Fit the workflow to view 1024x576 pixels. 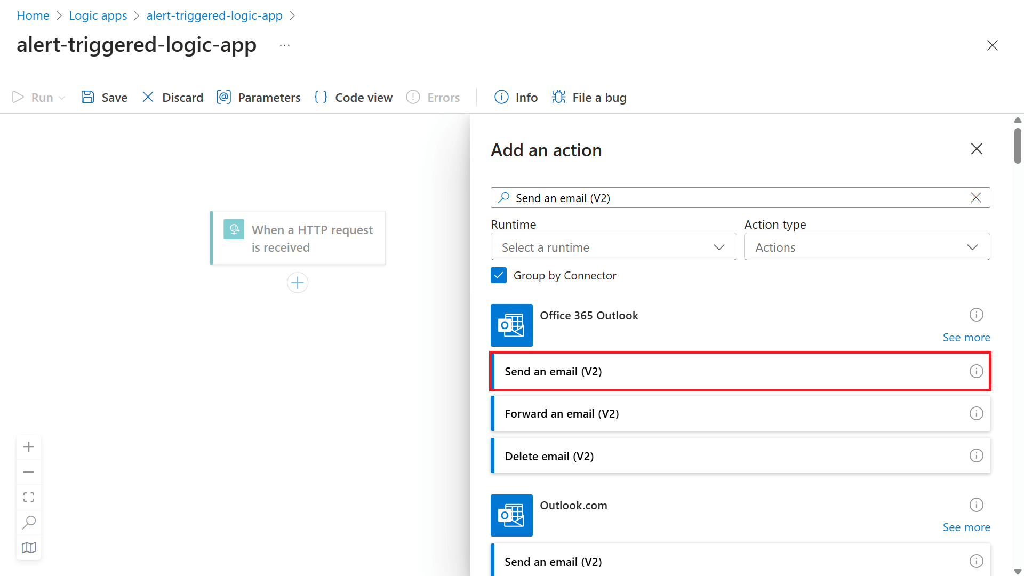29,497
